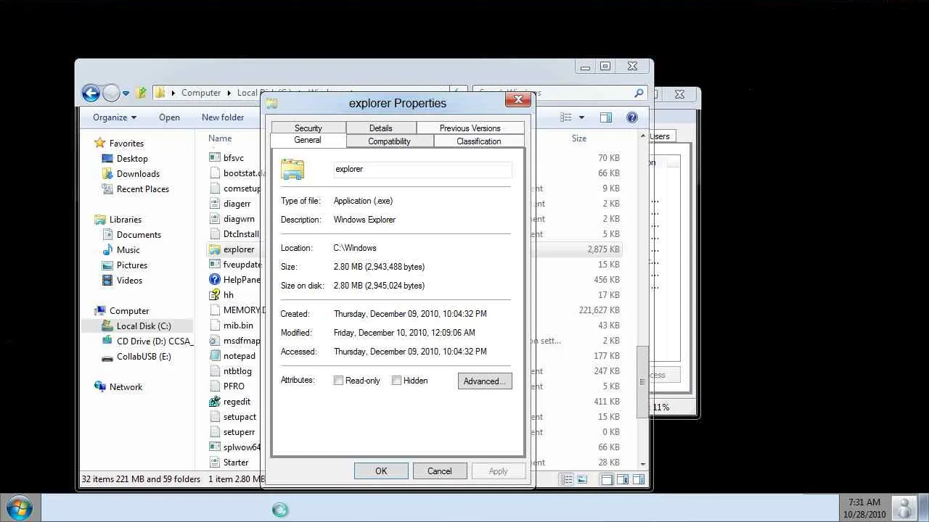
Task: Enable the Read-only attribute checkbox
Action: [x=338, y=381]
